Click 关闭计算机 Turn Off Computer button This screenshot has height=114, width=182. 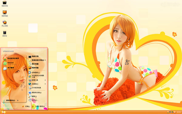[39, 106]
